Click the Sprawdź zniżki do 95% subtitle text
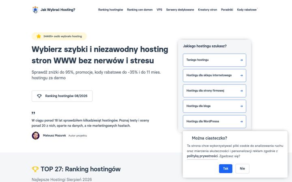This screenshot has width=292, height=182. (96, 75)
